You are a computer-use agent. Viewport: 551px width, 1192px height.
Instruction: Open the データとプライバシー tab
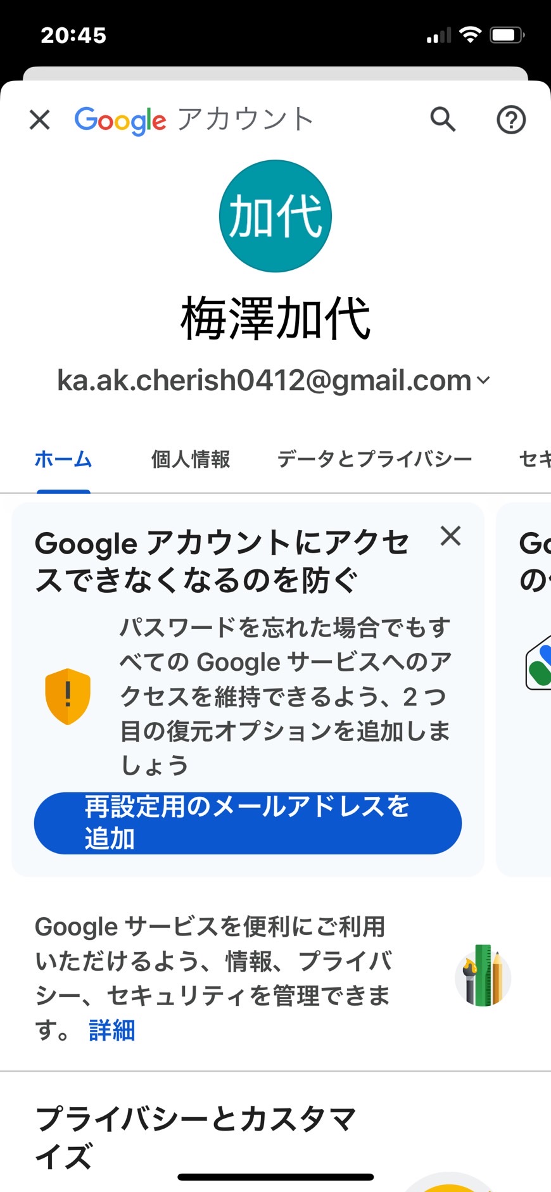(x=375, y=459)
